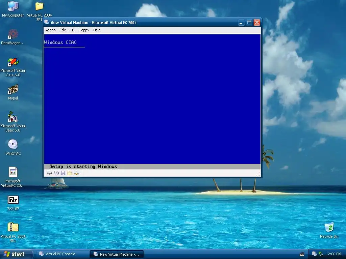Click New Virtual Machine taskbar button

117,254
